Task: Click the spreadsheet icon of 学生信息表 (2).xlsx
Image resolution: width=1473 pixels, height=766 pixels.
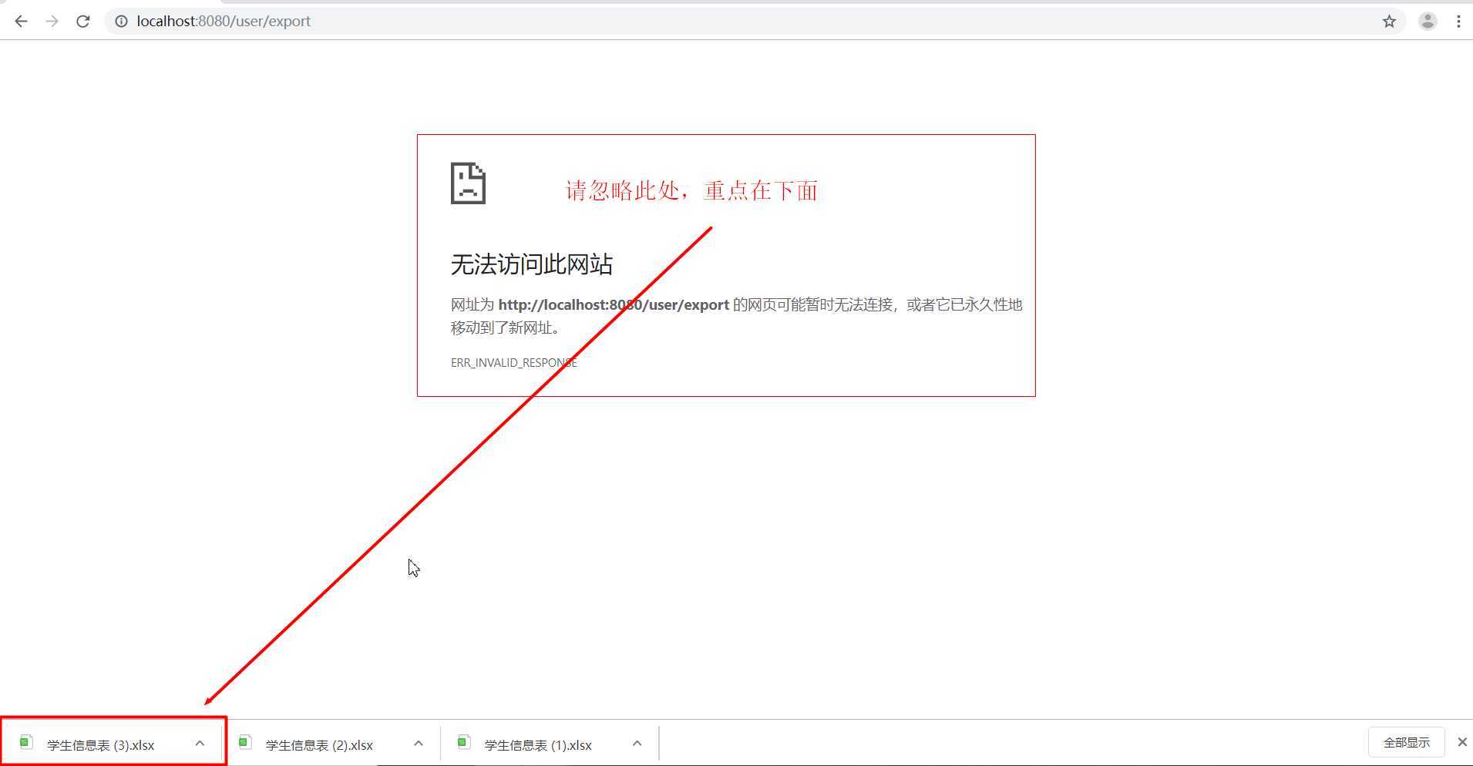Action: tap(245, 742)
